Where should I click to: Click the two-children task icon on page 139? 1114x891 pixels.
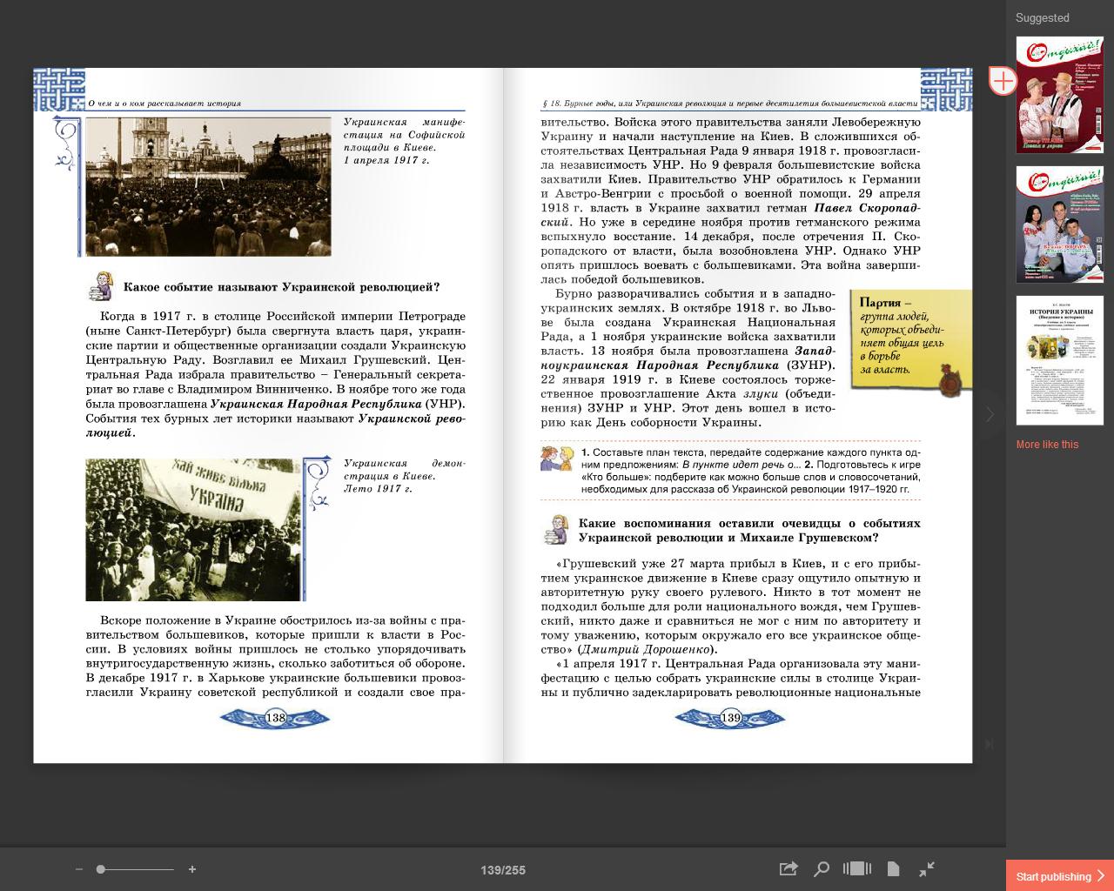pyautogui.click(x=557, y=459)
